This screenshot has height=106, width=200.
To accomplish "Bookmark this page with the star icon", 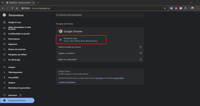I will (x=165, y=8).
